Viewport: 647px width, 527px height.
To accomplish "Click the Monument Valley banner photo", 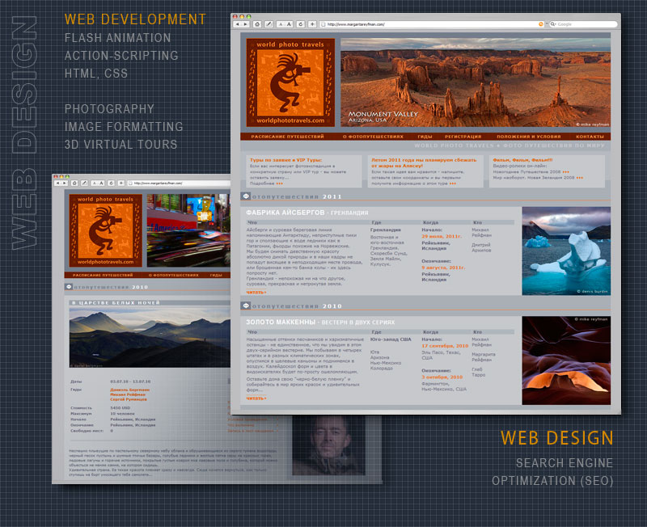I will [x=476, y=82].
